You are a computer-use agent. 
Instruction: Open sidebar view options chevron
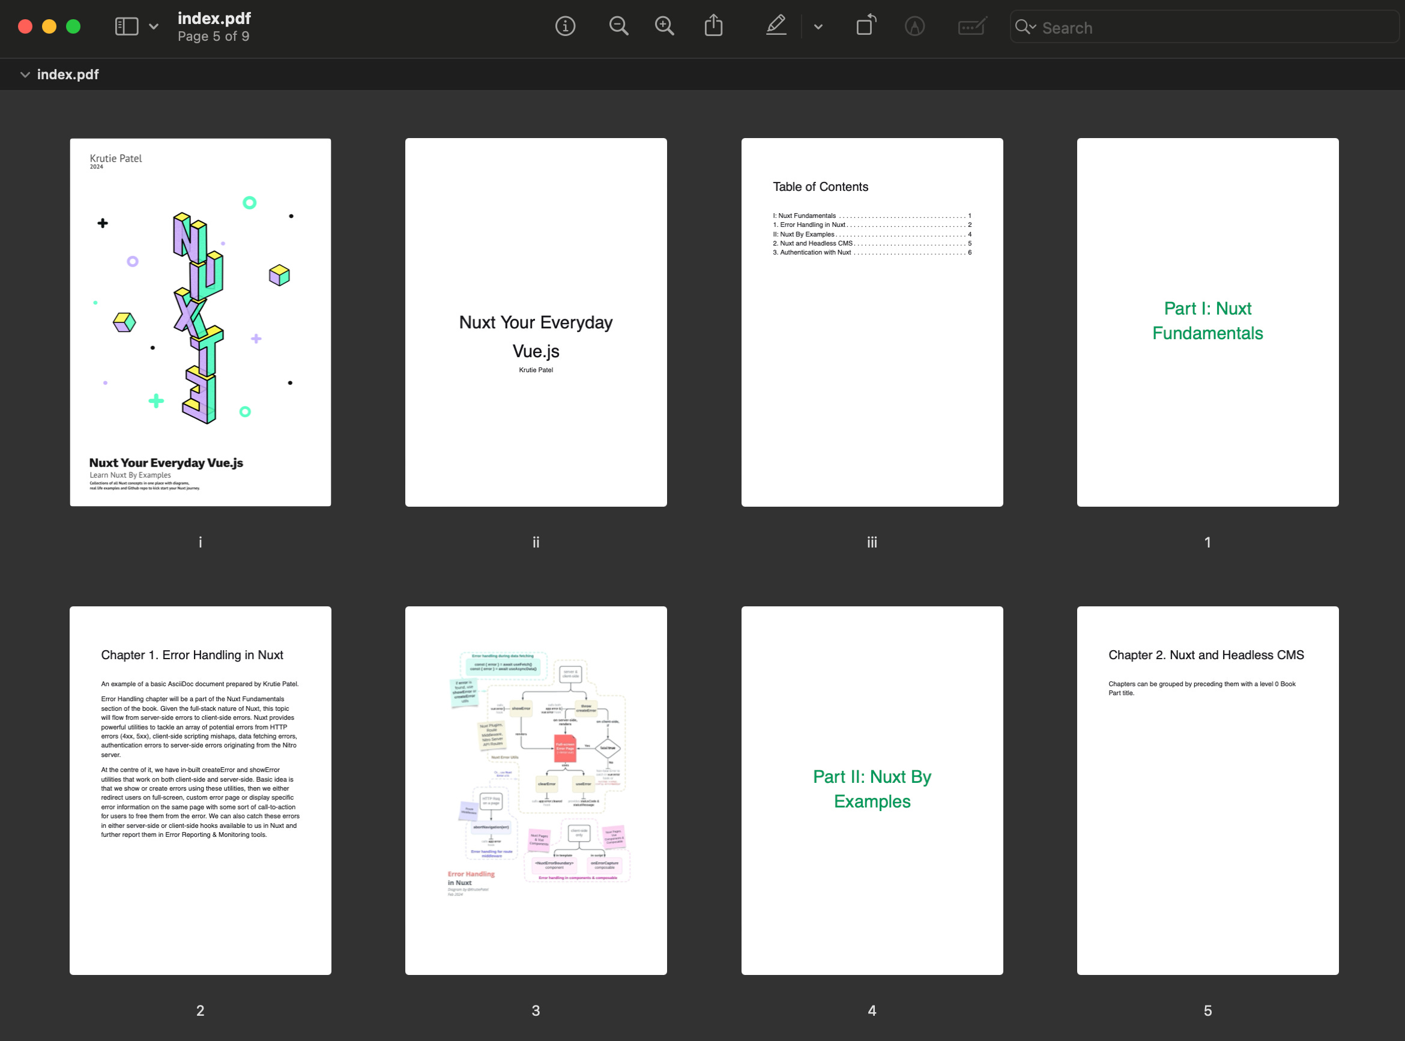[x=154, y=26]
